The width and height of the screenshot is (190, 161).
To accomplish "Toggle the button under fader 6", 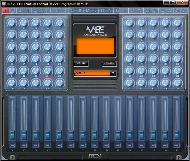I will (x=71, y=145).
